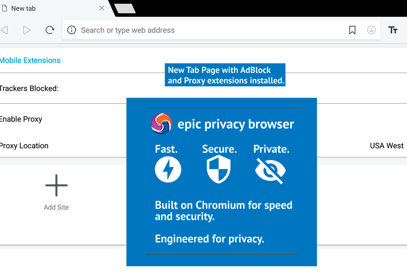
Task: Open the Proxy Location USA West dropdown
Action: [387, 146]
